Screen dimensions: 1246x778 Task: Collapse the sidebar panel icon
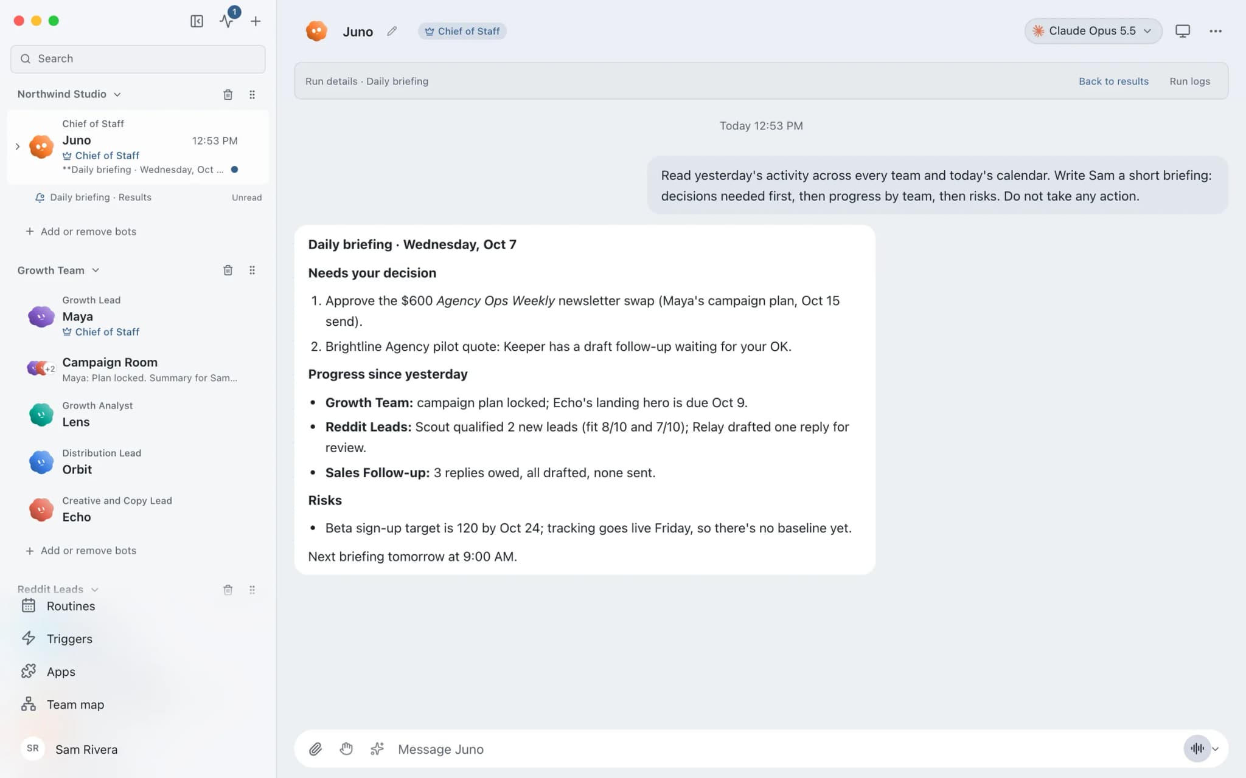[x=197, y=21]
